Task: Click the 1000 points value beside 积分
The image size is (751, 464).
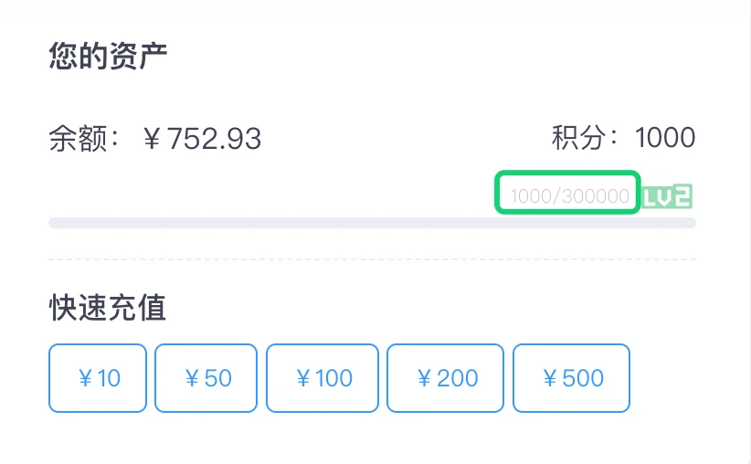Action: click(664, 139)
